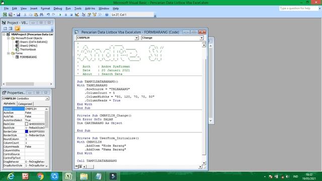
Task: Open Project Explorer via toolbar icon
Action: [x=84, y=15]
